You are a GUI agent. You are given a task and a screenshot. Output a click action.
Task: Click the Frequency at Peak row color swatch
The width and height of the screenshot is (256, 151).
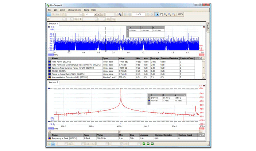click(x=50, y=139)
